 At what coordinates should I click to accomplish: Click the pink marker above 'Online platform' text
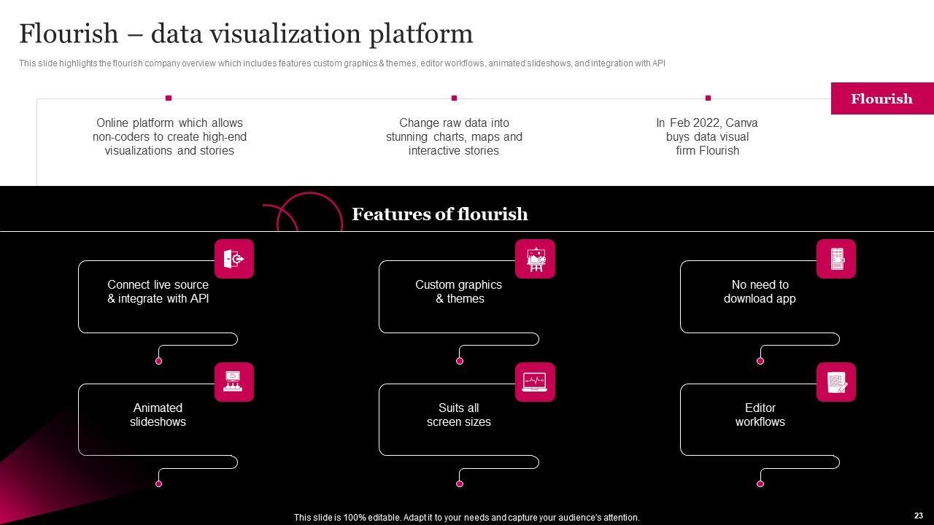point(169,98)
